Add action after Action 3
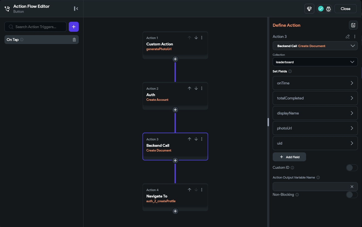This screenshot has width=362, height=227. [175, 160]
